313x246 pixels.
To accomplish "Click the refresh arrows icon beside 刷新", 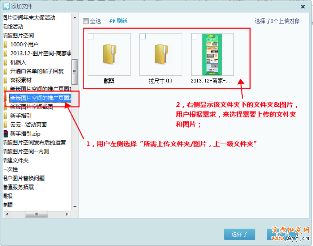I will tap(112, 21).
